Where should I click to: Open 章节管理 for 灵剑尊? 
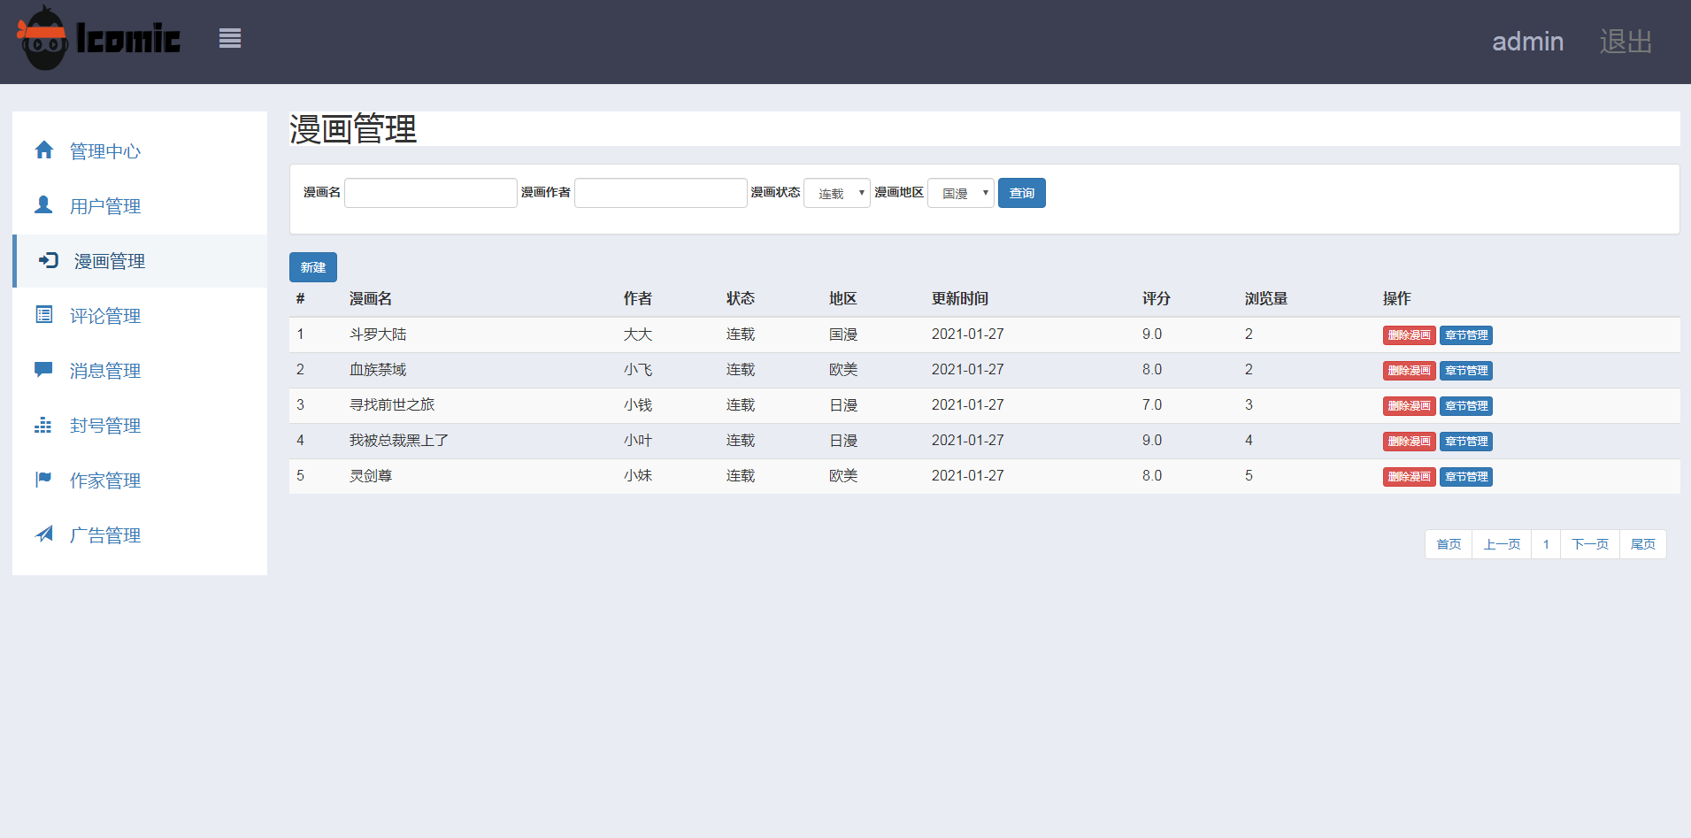[1466, 477]
